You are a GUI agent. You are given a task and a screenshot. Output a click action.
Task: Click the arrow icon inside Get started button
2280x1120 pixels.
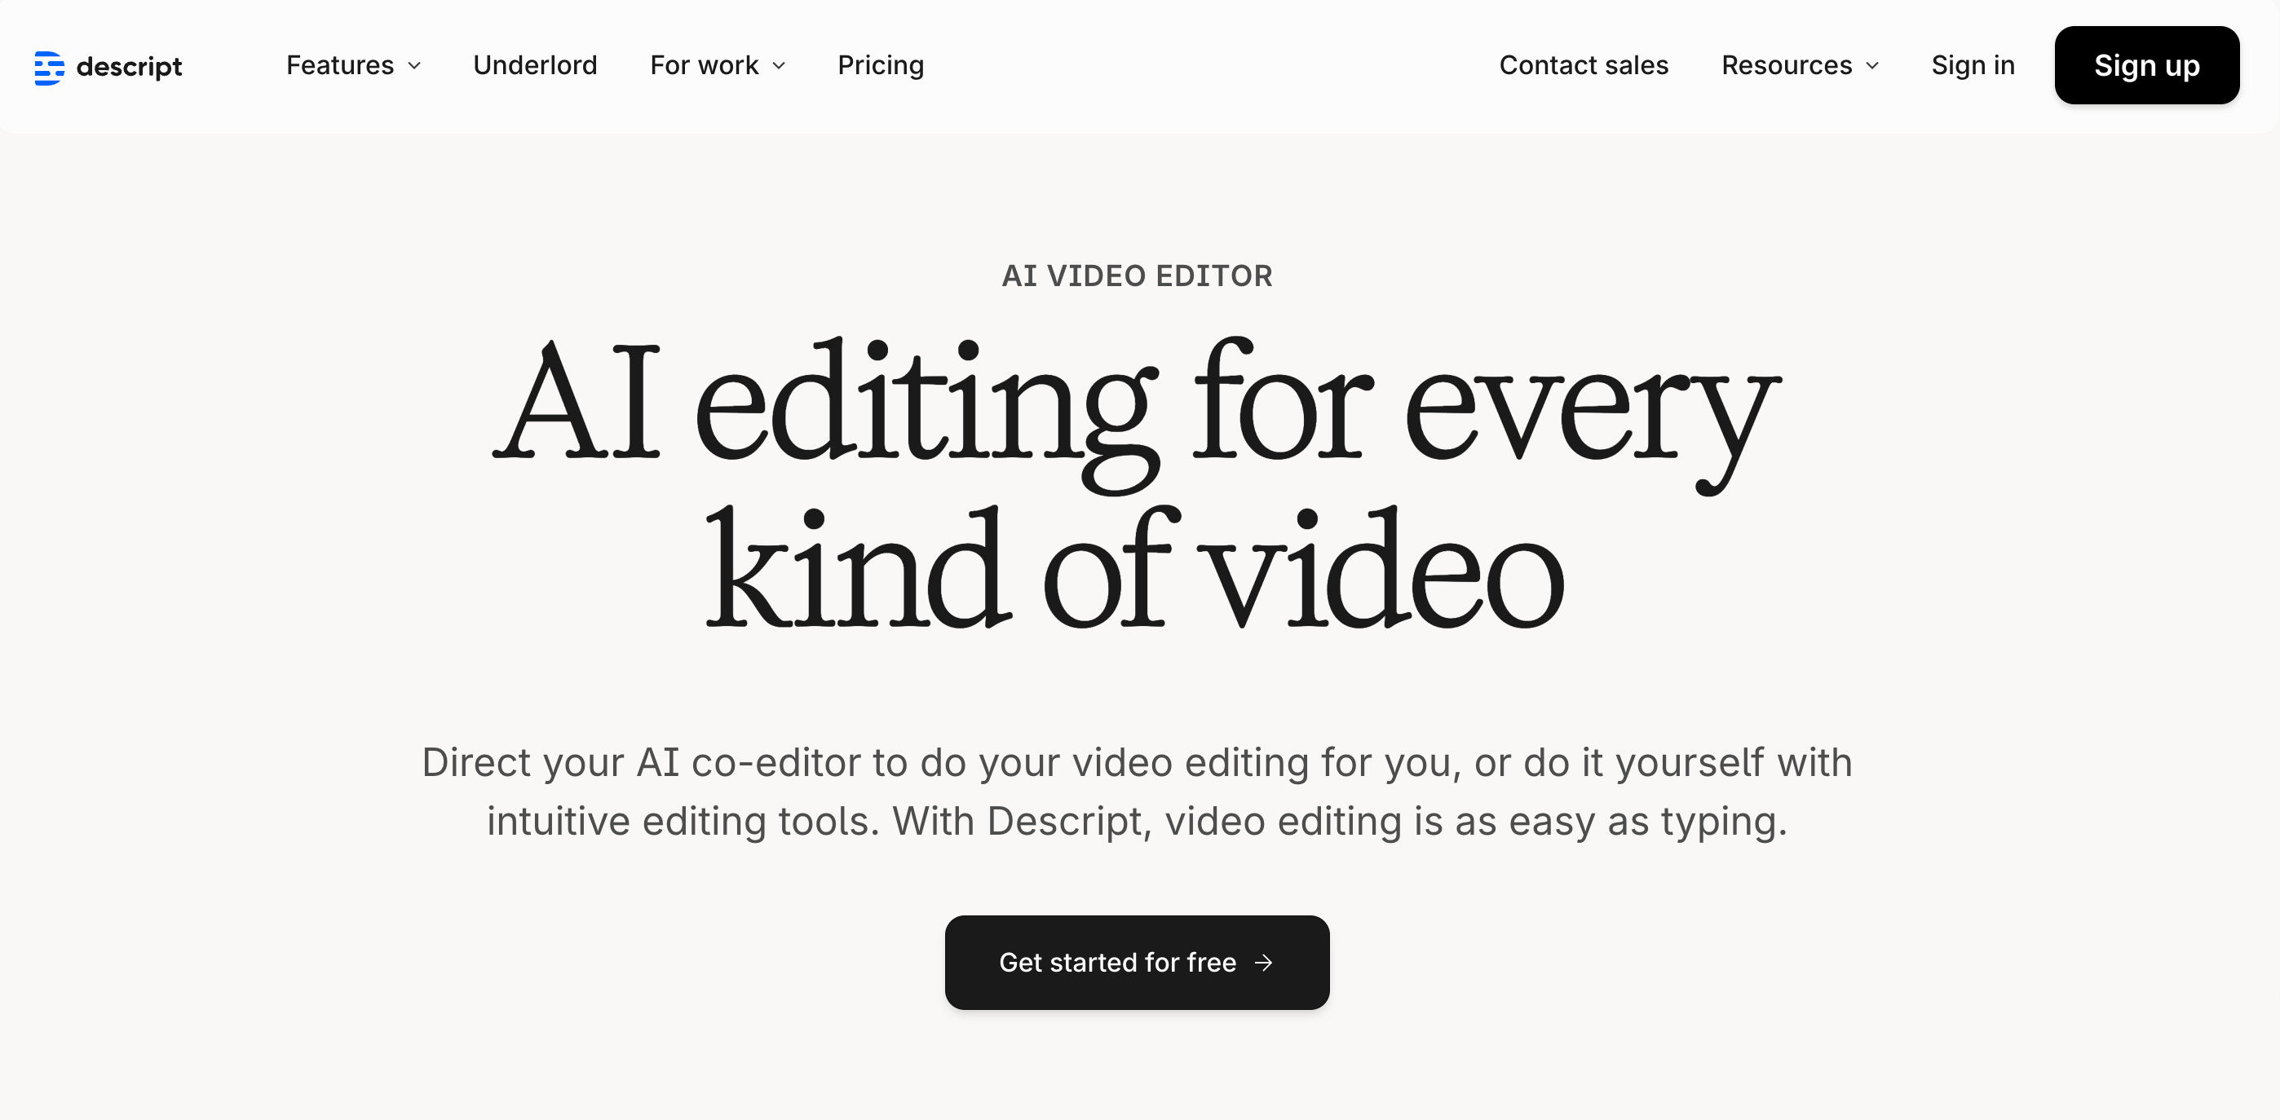point(1264,963)
